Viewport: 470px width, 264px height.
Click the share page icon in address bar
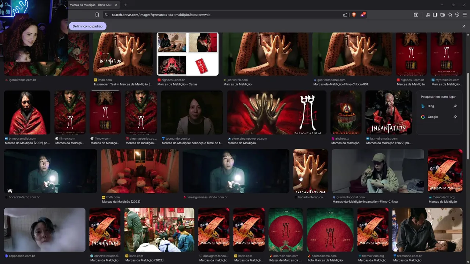tap(345, 15)
